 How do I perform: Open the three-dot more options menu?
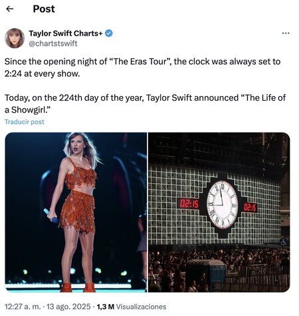tap(286, 33)
